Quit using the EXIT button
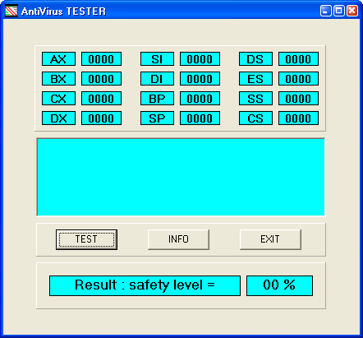 point(270,239)
